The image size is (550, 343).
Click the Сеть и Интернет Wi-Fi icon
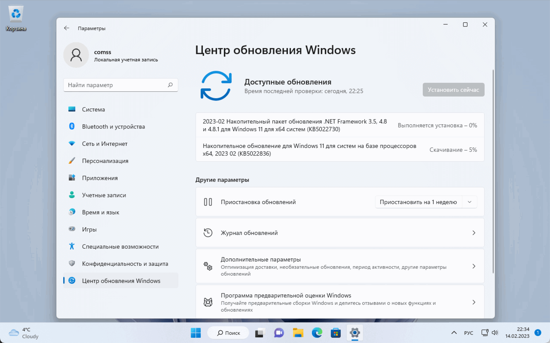click(72, 144)
